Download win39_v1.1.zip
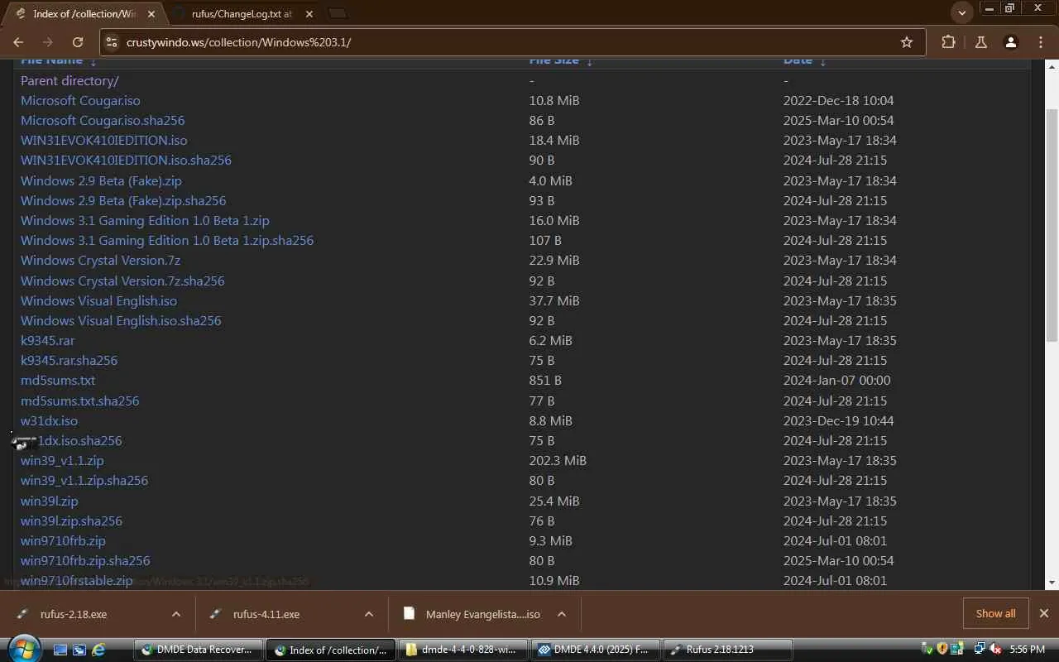Screen dimensions: 1059x662 point(62,460)
